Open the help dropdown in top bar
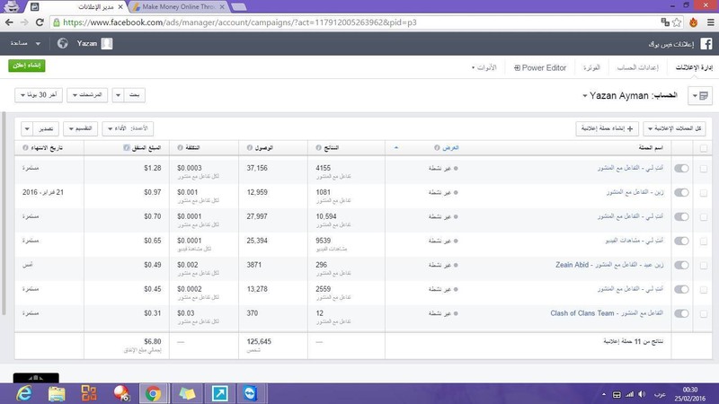Viewport: 719px width, 404px height. [x=25, y=43]
